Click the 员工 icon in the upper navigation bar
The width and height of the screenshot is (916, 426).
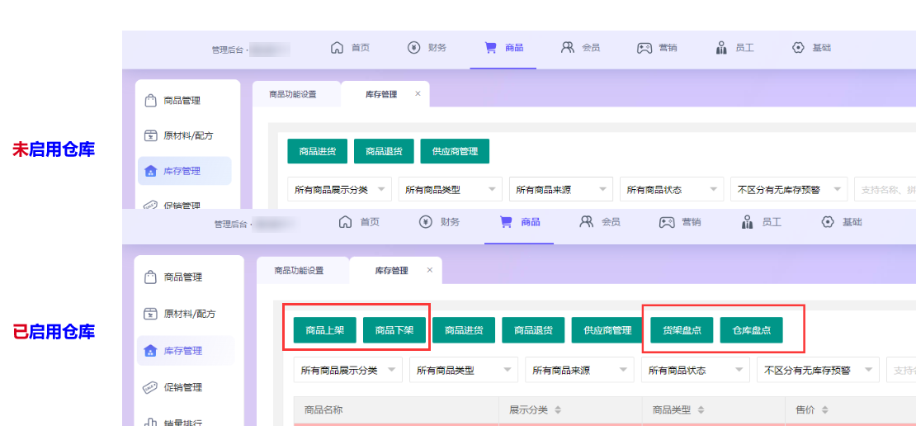click(x=721, y=47)
